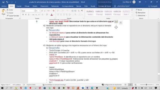Open Seleccionar dropdown
This screenshot has width=160, height=90.
pyautogui.click(x=141, y=15)
